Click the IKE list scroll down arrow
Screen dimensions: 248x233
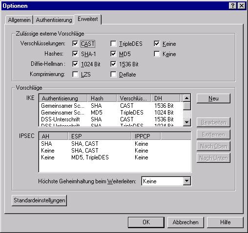pyautogui.click(x=186, y=122)
